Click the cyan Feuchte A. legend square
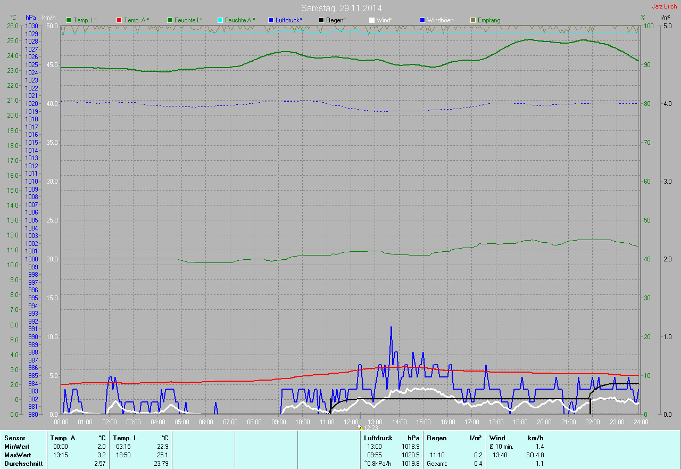Screen dimensions: 681x469 click(x=220, y=20)
